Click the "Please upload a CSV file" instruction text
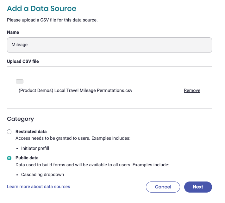 click(x=52, y=20)
